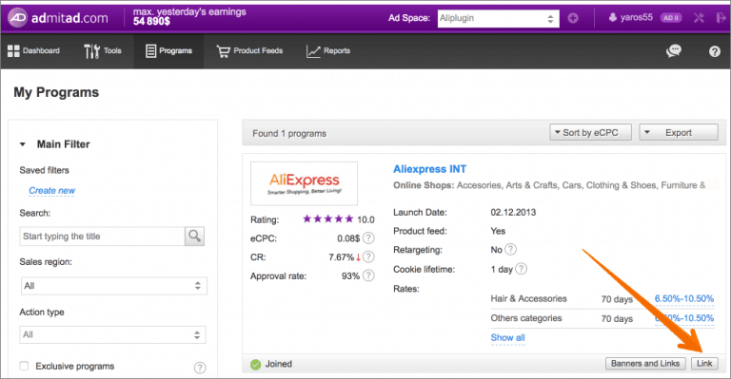Open the Sales region dropdown
Viewport: 731px width, 379px height.
[x=114, y=286]
